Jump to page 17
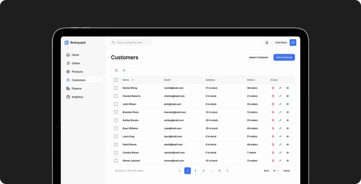The image size is (361, 184). (x=219, y=171)
